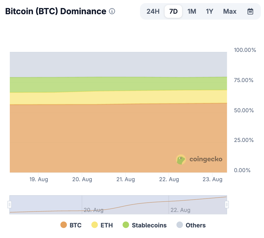Show the Max time range

pyautogui.click(x=230, y=11)
